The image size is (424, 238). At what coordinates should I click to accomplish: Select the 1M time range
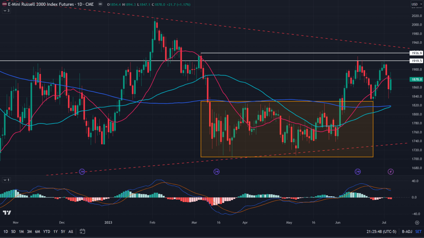coord(22,231)
